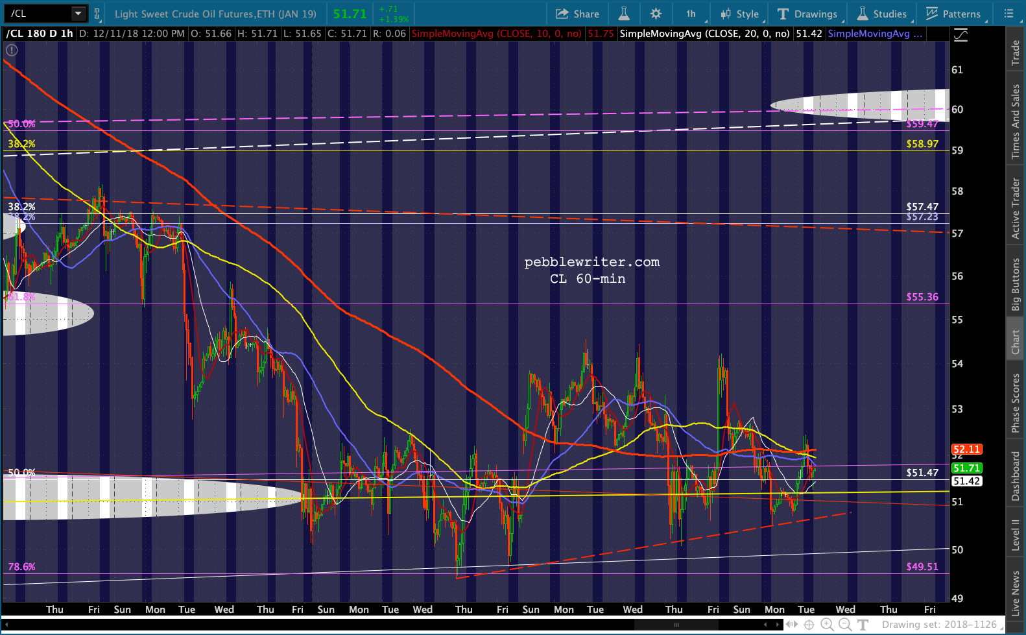Click the symbol link chain icon
The image size is (1026, 635).
coord(97,14)
